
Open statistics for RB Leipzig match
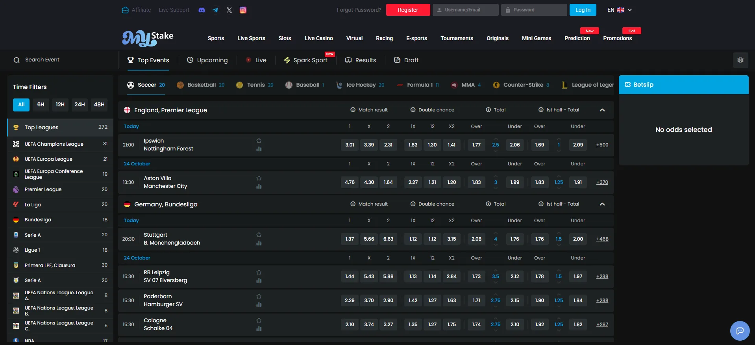point(259,280)
